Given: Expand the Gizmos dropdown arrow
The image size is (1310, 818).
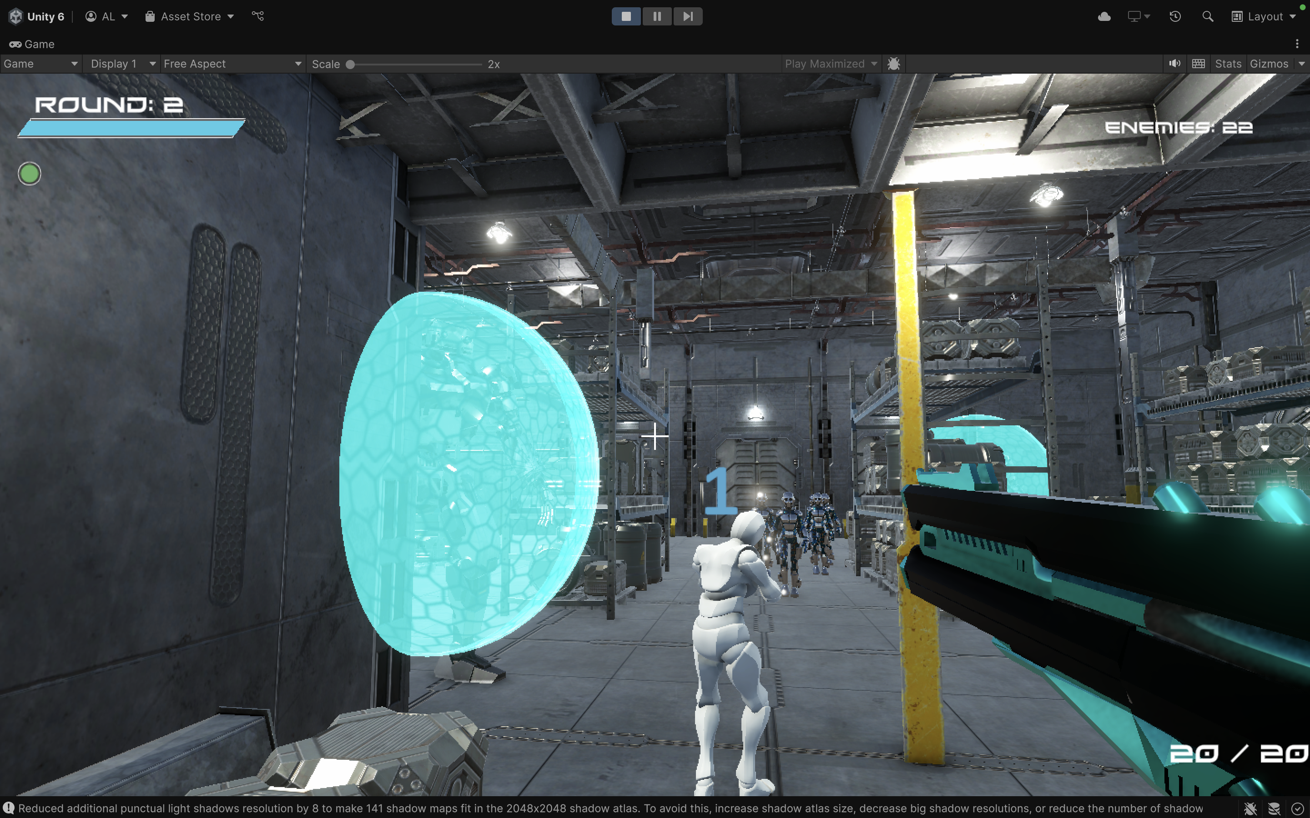Looking at the screenshot, I should tap(1302, 64).
